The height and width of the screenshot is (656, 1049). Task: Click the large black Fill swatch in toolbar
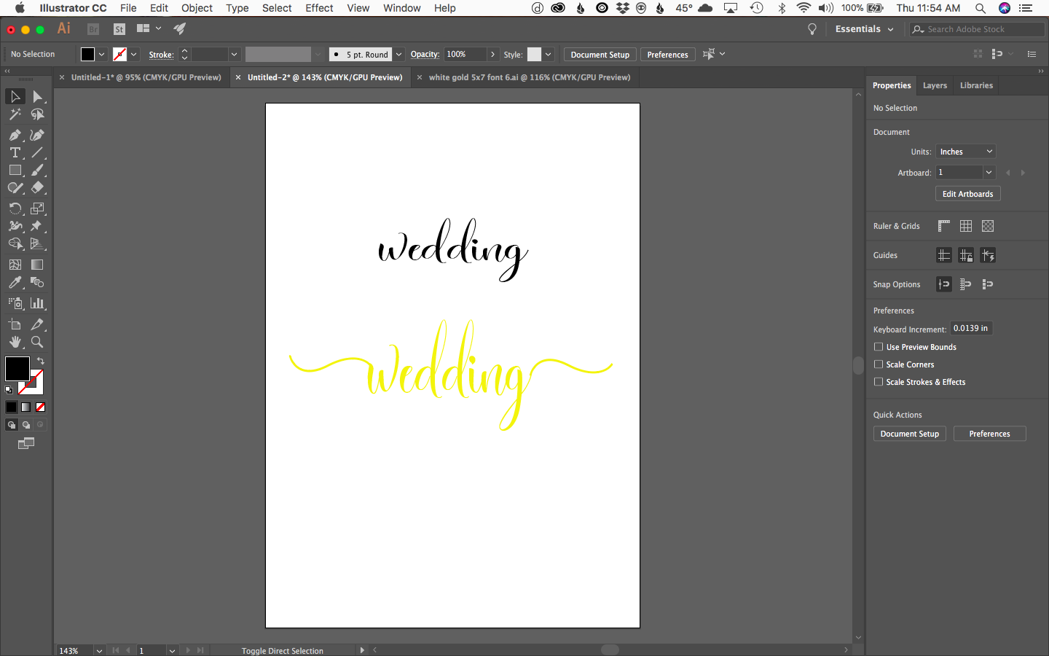tap(17, 369)
